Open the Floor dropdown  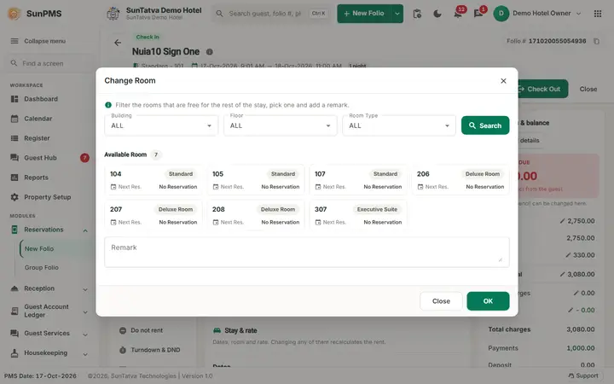(x=280, y=125)
